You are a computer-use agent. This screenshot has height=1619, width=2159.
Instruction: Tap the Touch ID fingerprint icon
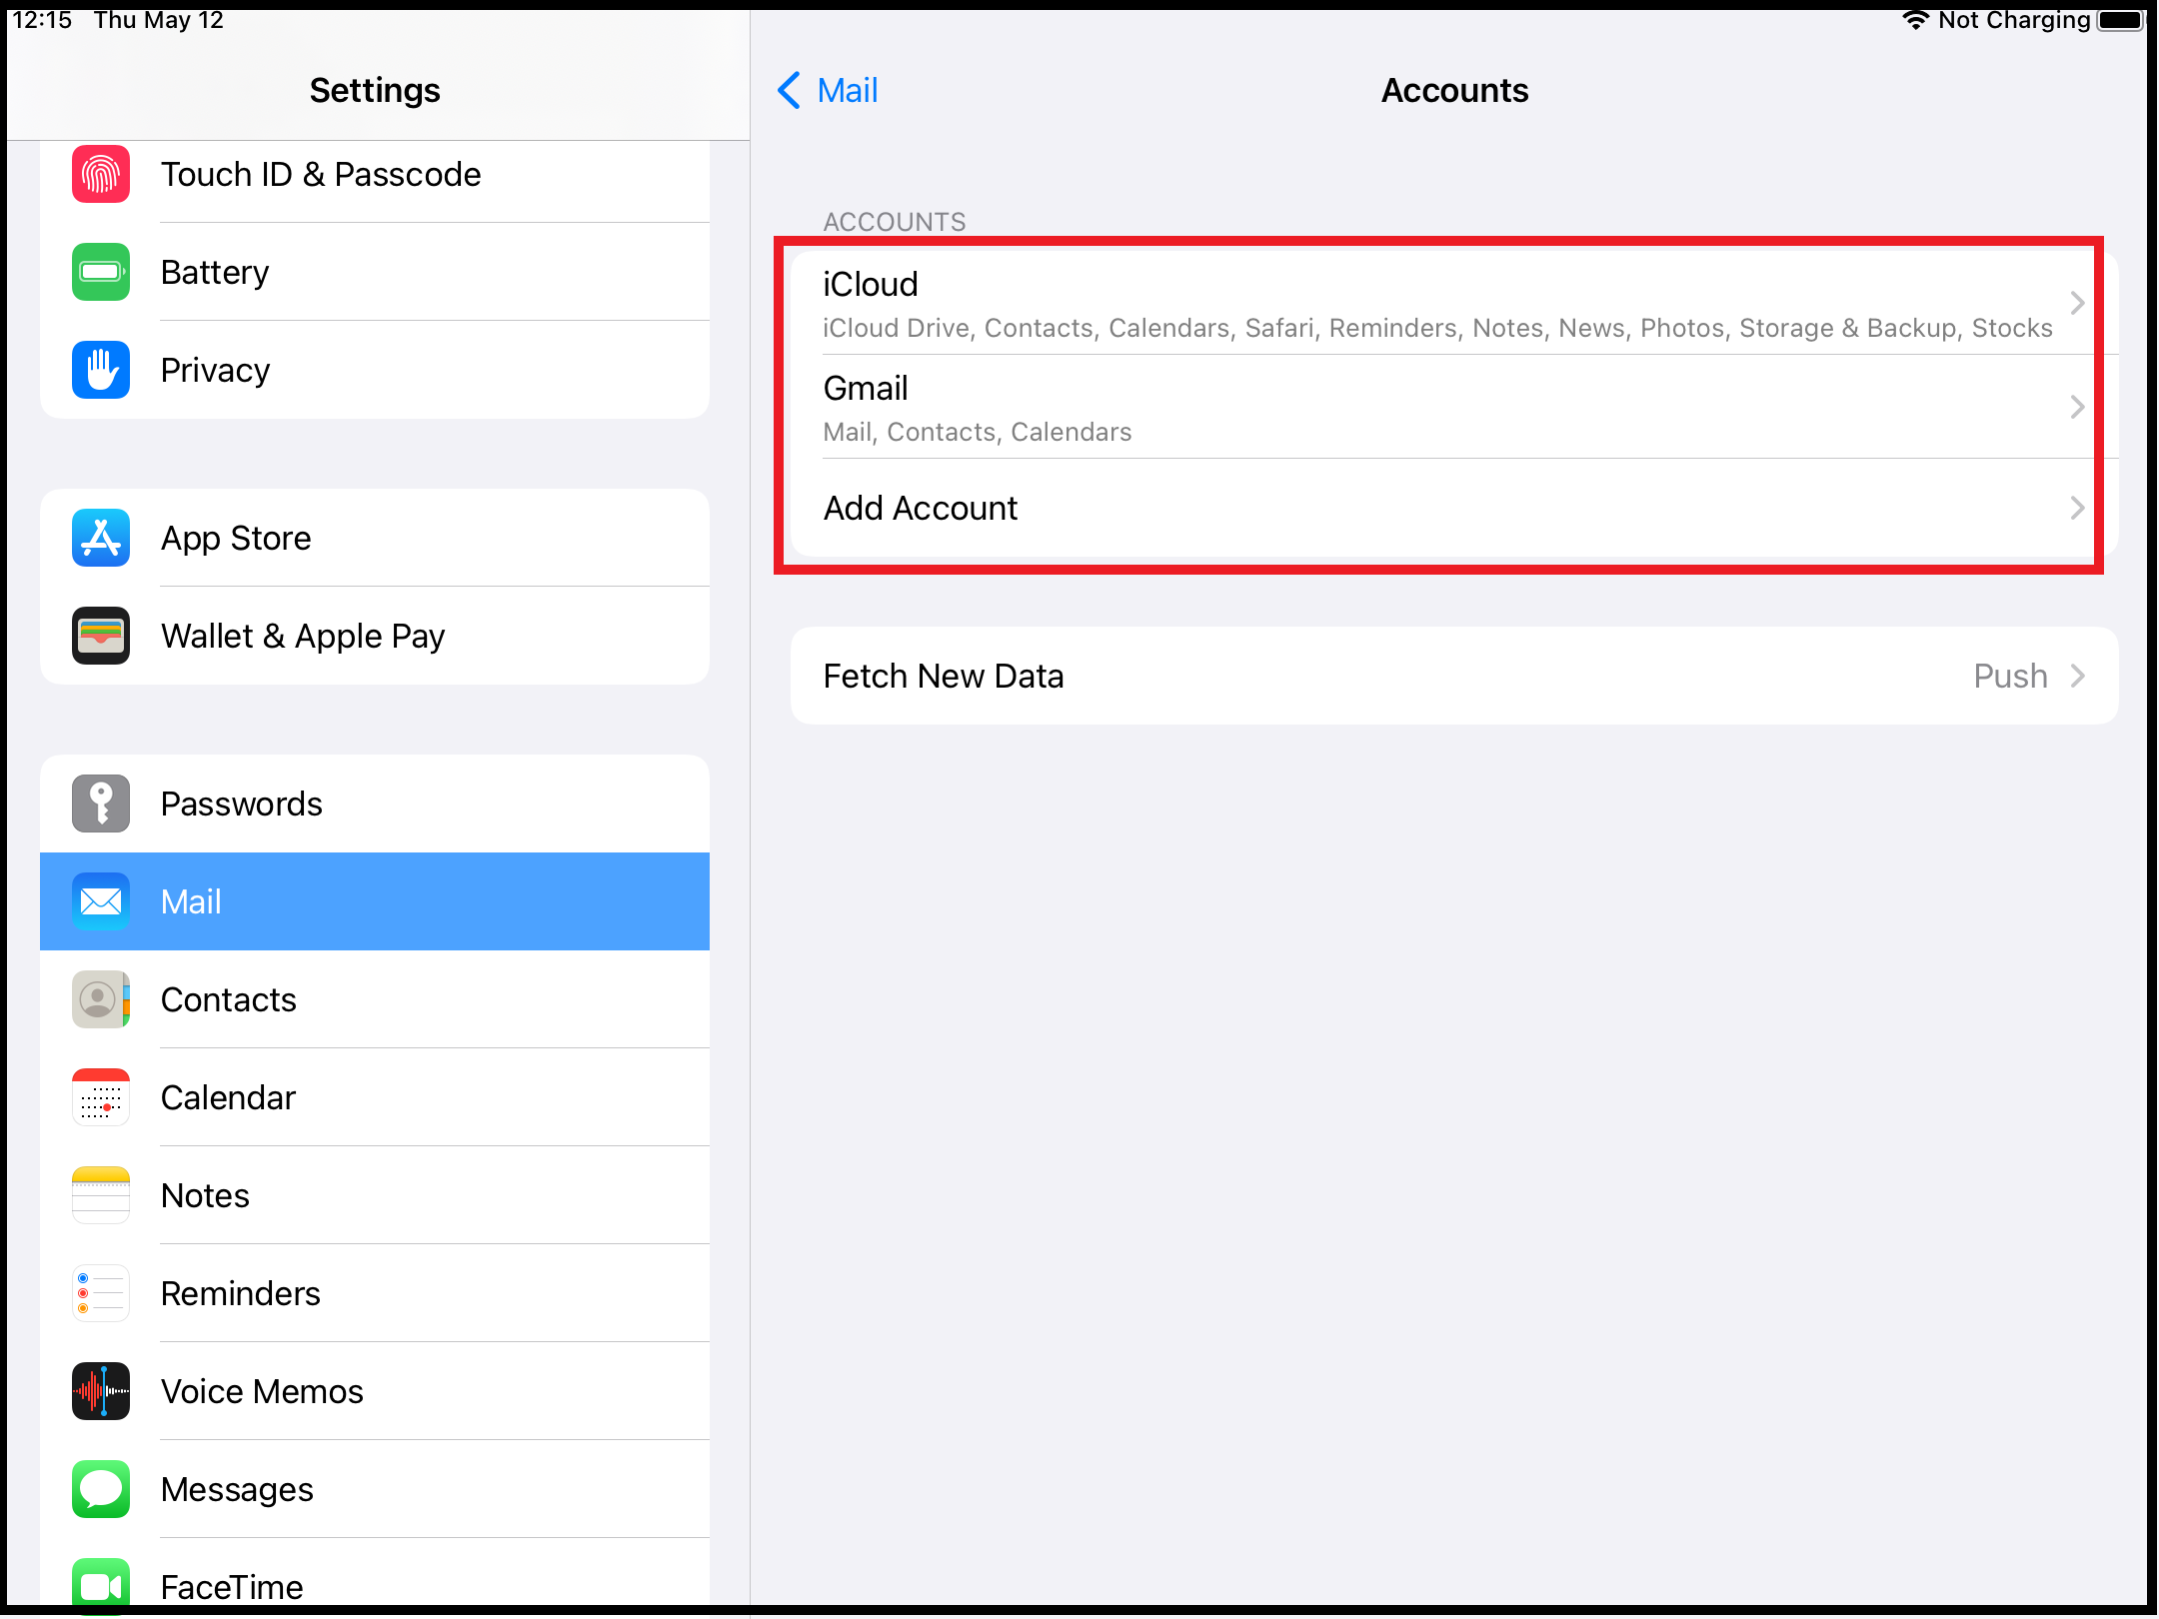click(101, 175)
